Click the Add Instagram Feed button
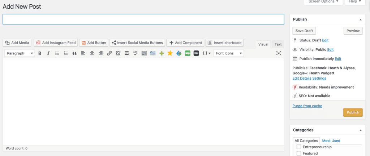The image size is (370, 156). pos(56,43)
